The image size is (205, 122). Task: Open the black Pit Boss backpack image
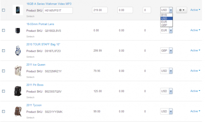[18, 91]
